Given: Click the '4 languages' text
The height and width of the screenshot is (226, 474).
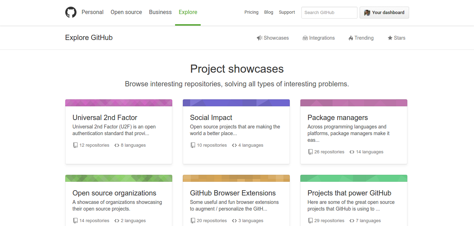Looking at the screenshot, I should click(x=251, y=145).
